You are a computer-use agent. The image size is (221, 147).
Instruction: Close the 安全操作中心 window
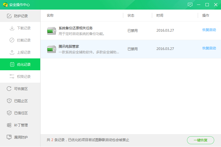click(216, 5)
